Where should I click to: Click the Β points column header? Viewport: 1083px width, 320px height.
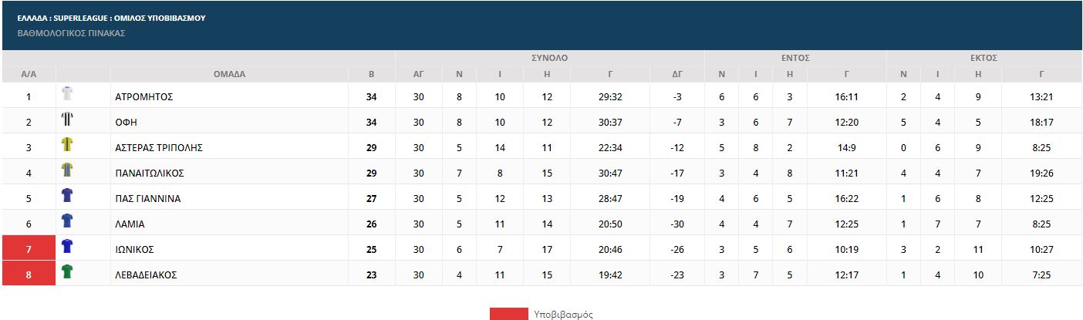coord(371,75)
